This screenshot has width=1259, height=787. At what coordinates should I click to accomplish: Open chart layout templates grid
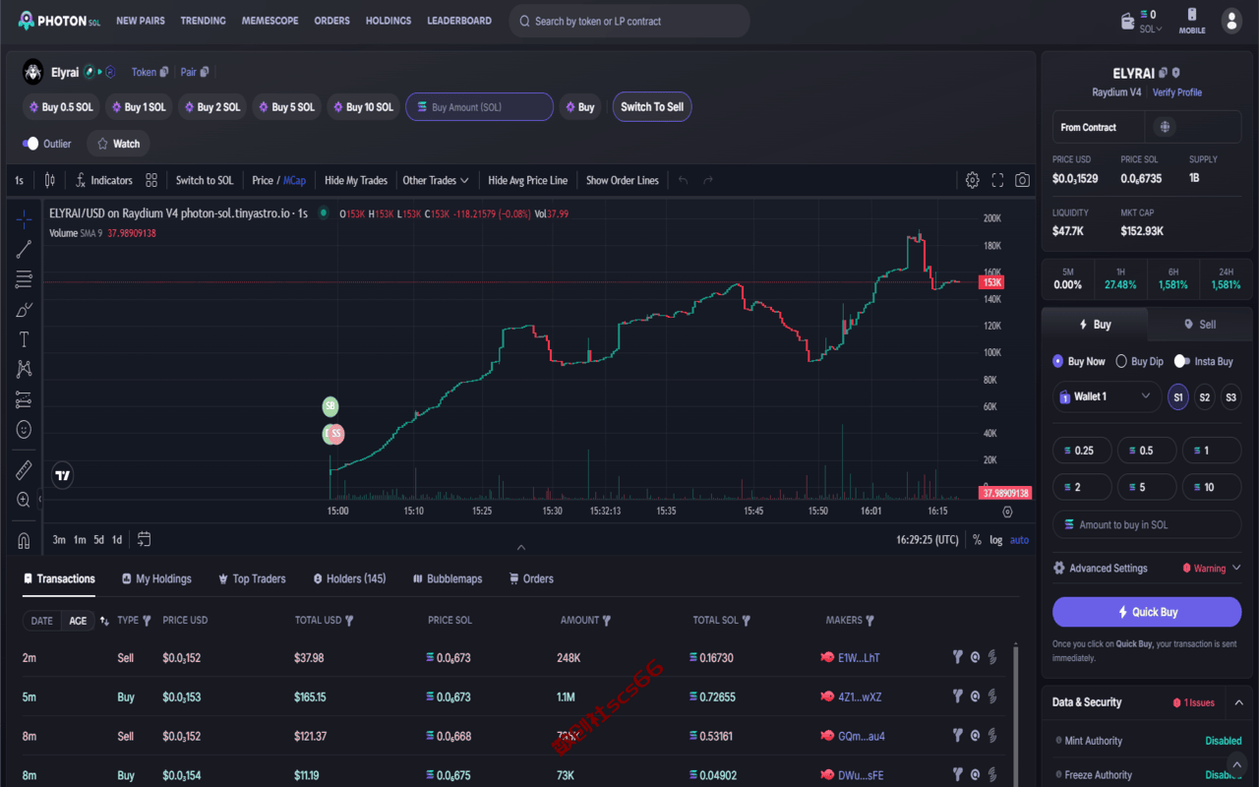(x=151, y=180)
